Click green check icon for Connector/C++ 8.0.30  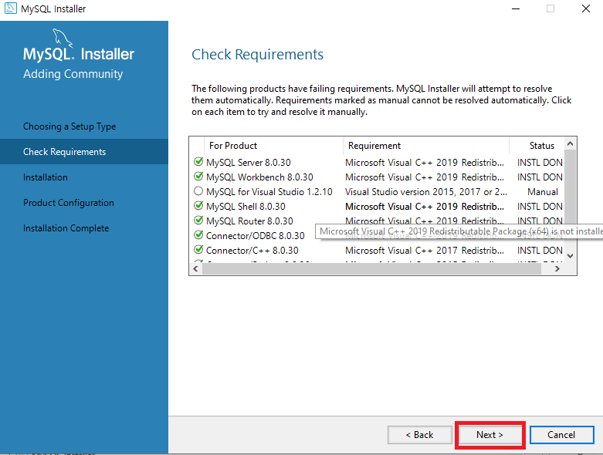click(x=198, y=250)
